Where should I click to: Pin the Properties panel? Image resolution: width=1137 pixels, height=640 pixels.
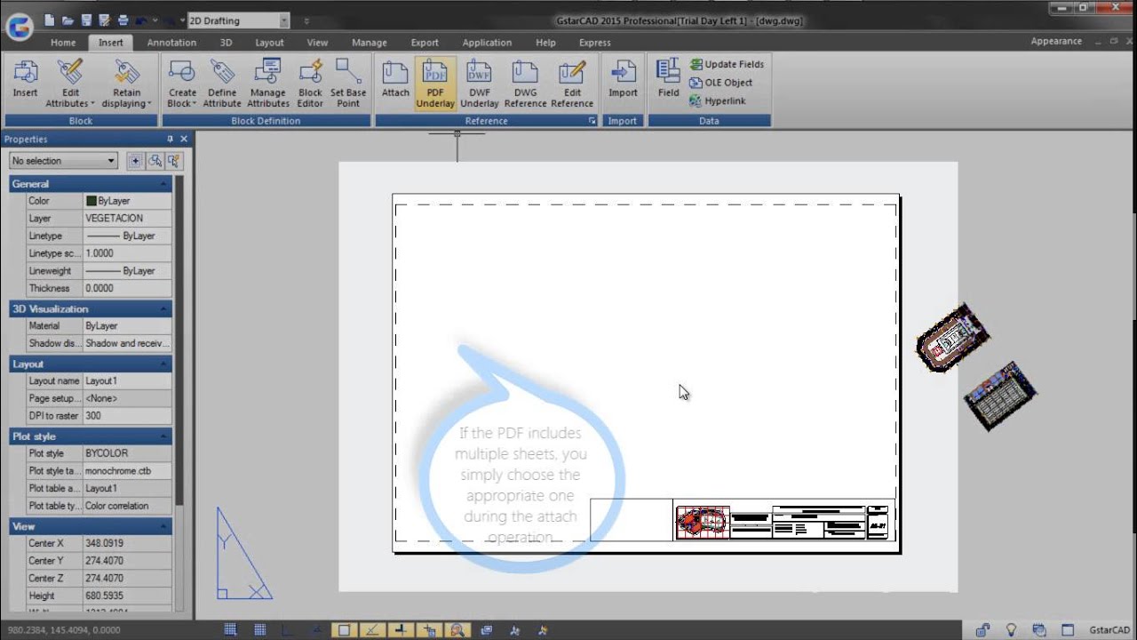coord(170,139)
